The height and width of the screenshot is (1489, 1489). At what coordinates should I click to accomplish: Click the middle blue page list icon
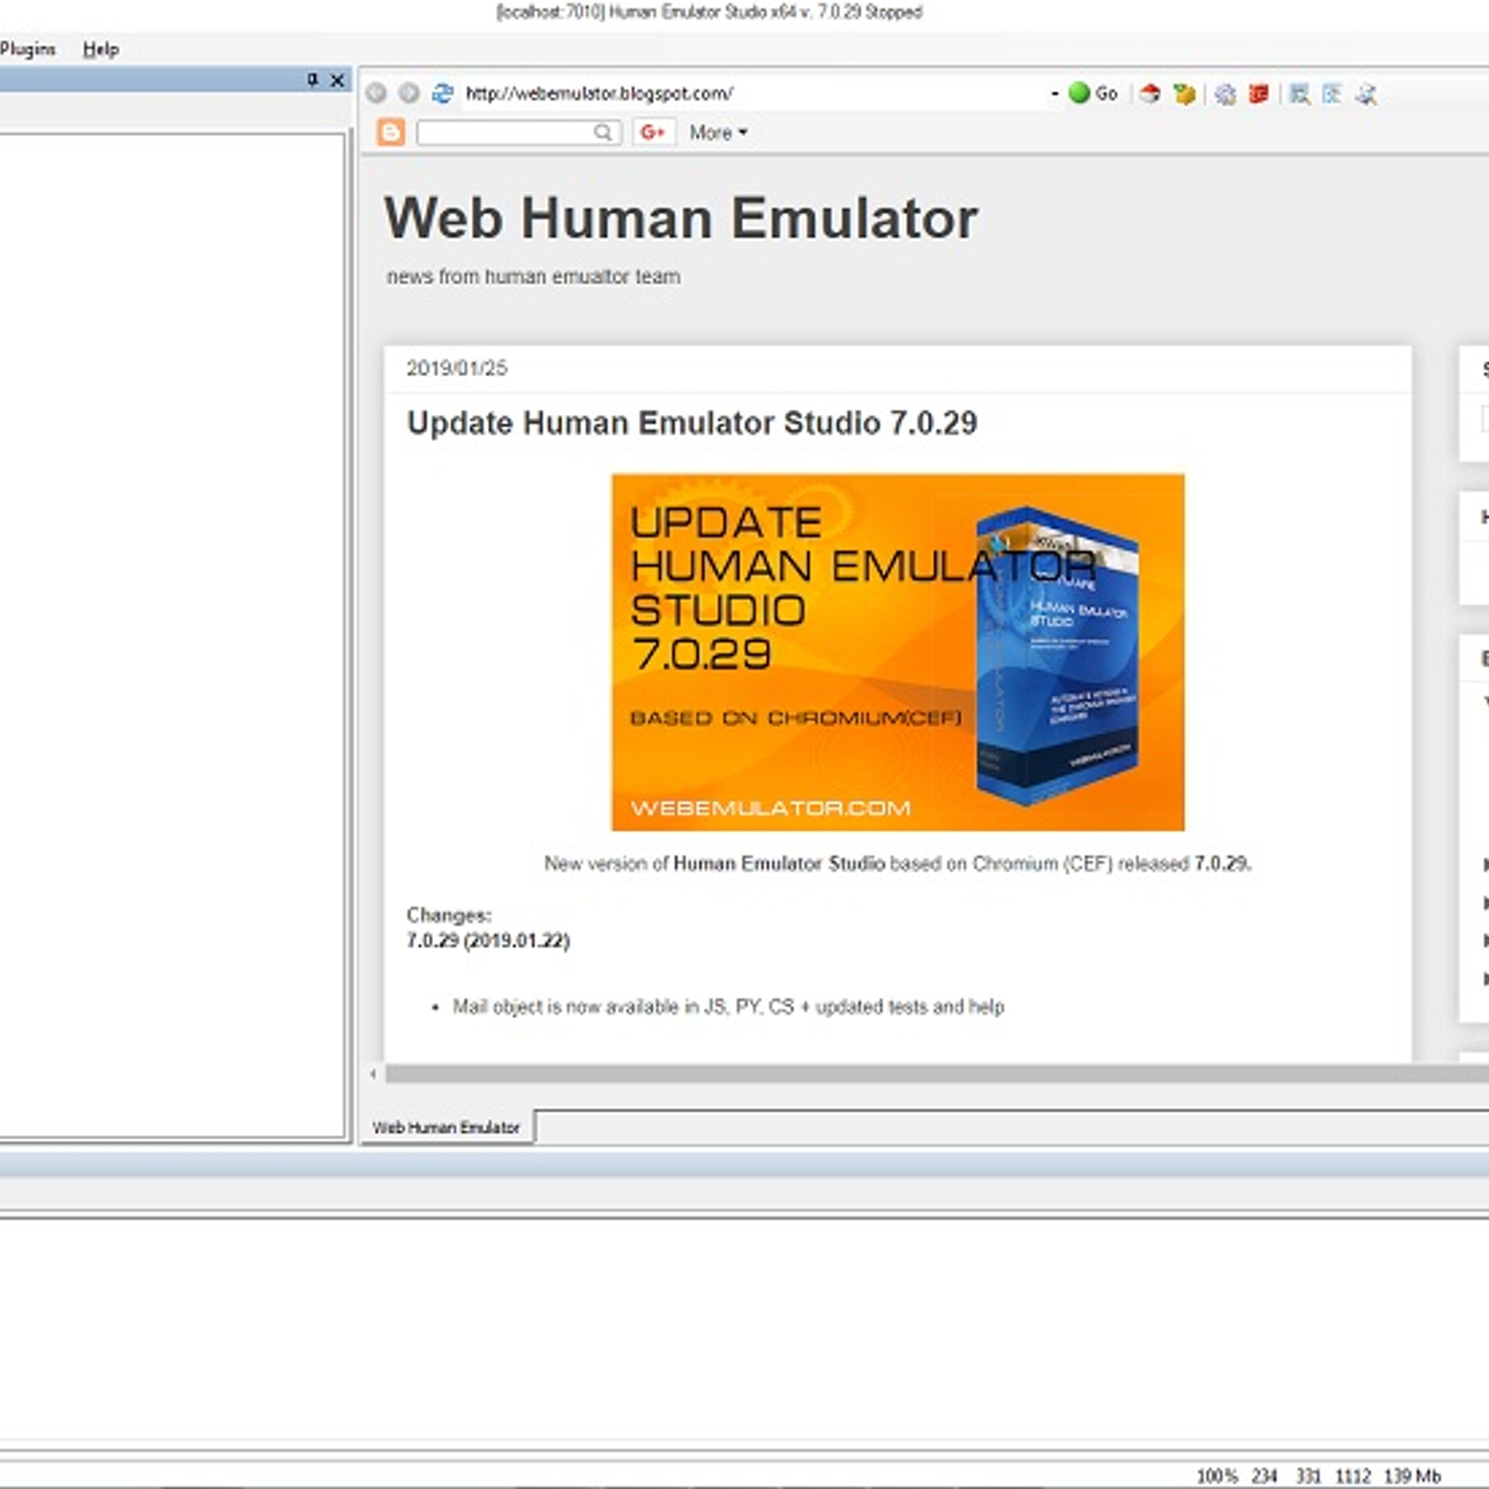pyautogui.click(x=1333, y=93)
